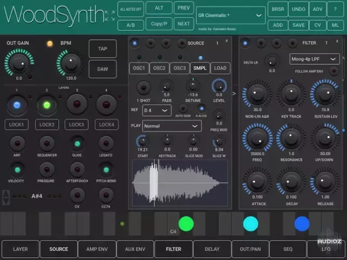Viewport: 347px width, 260px height.
Task: Select second slot LED in Source panel
Action: coord(151,43)
